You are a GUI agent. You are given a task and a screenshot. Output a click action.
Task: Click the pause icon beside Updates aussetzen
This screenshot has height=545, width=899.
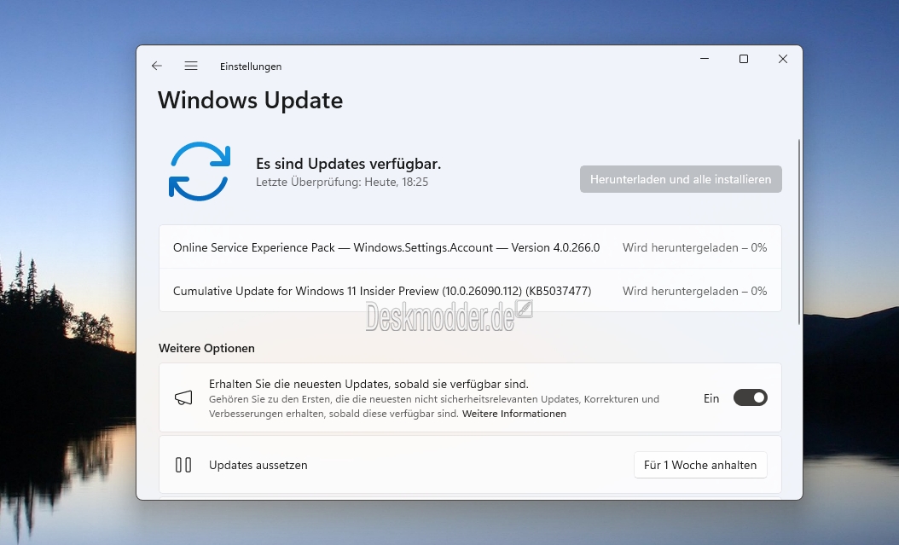[183, 465]
